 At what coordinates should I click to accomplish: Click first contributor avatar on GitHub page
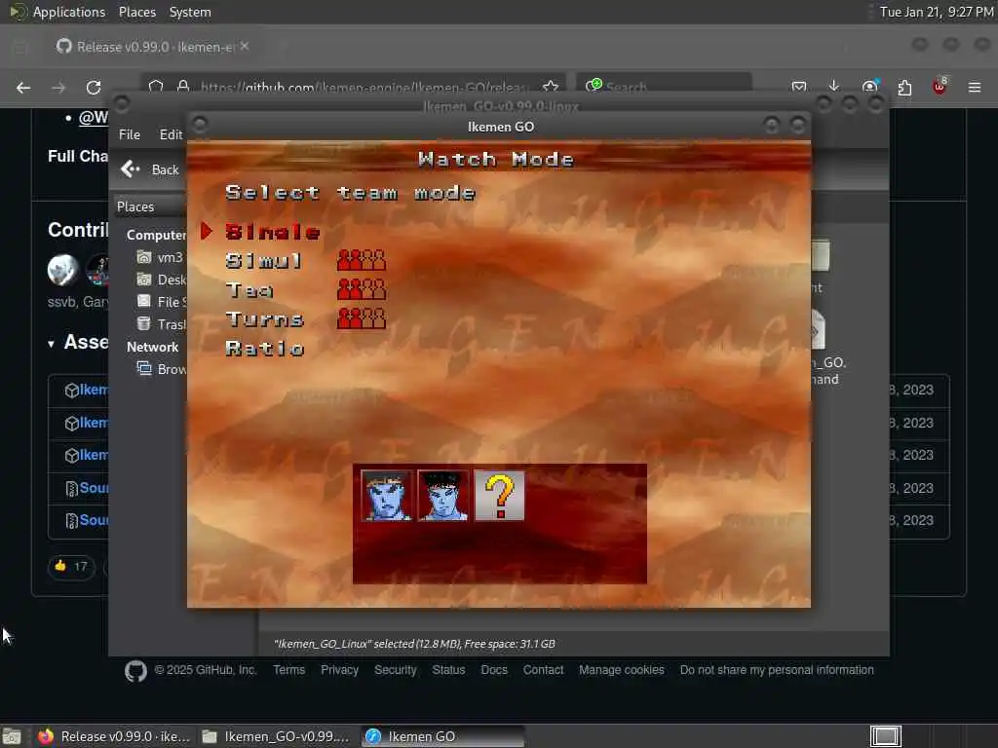click(62, 270)
